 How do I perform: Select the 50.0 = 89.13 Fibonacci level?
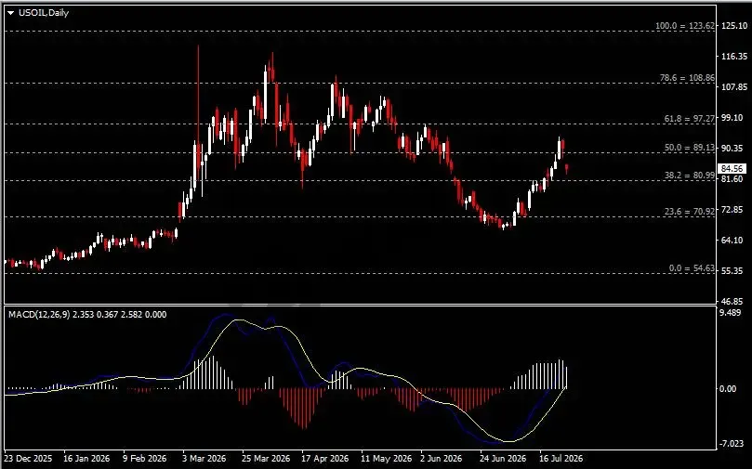coord(689,148)
